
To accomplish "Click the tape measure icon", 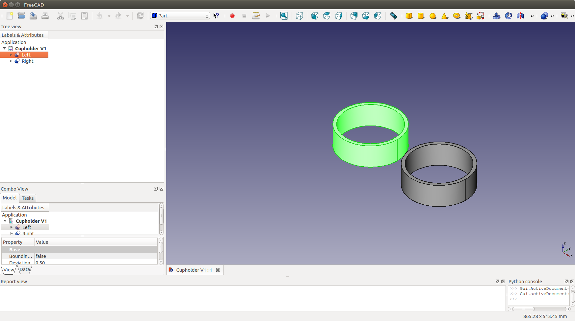I will [x=564, y=16].
